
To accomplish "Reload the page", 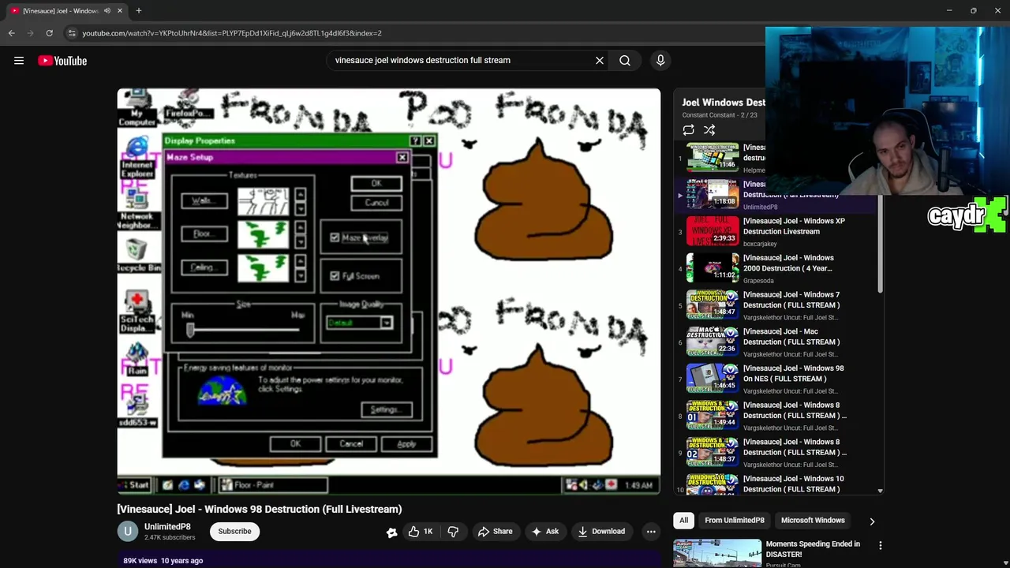I will coord(49,33).
